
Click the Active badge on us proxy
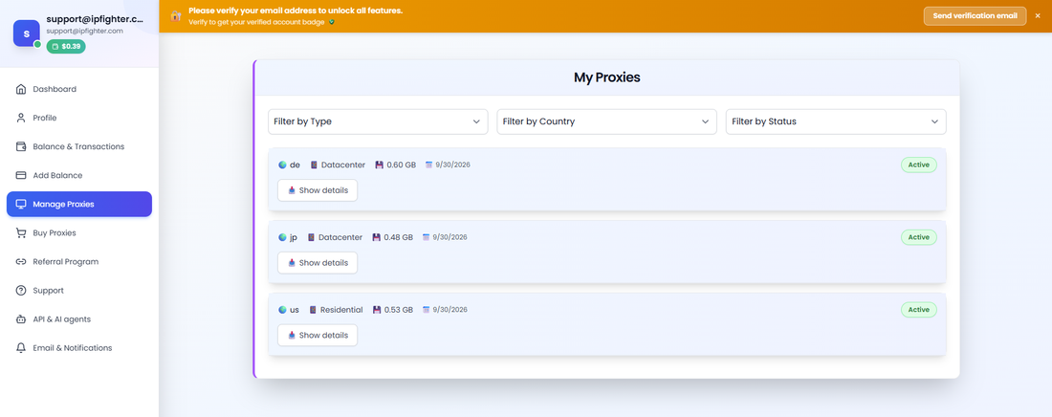(x=918, y=310)
